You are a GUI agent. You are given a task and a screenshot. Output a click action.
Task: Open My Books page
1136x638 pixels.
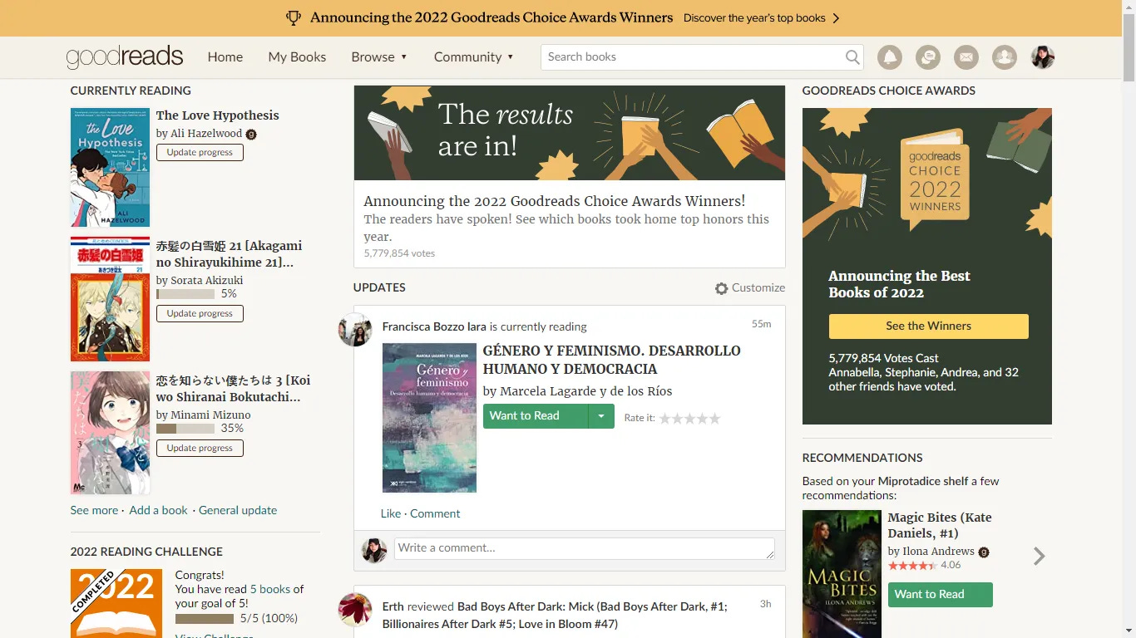[297, 57]
